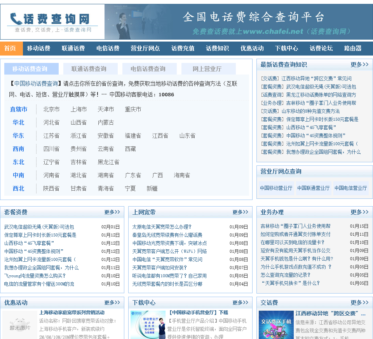The width and height of the screenshot is (373, 339).
Task: Open 在哪里可以买到电信的流量卡? article
Action: coord(292,242)
